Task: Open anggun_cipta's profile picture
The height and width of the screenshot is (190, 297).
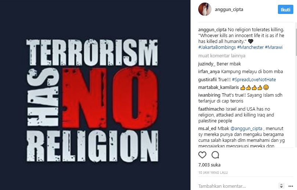Action: tap(204, 9)
